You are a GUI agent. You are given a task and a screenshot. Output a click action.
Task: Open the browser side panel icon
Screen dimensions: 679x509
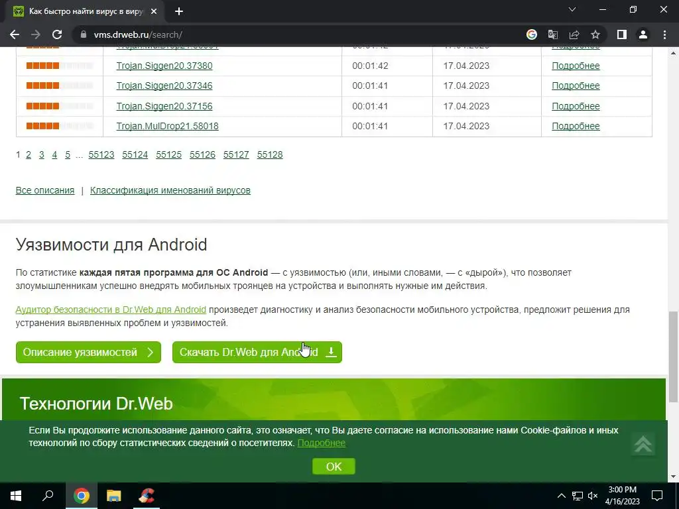click(x=621, y=34)
